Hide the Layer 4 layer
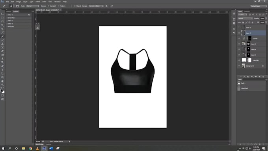 (239, 49)
